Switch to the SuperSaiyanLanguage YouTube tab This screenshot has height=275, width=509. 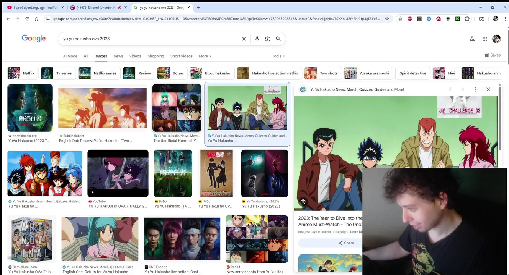(x=33, y=7)
